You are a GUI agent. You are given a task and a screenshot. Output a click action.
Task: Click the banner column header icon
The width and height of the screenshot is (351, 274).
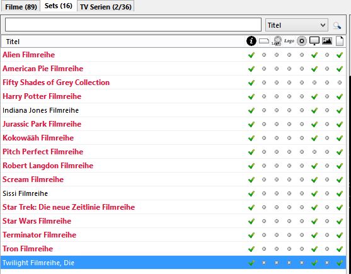(x=264, y=41)
